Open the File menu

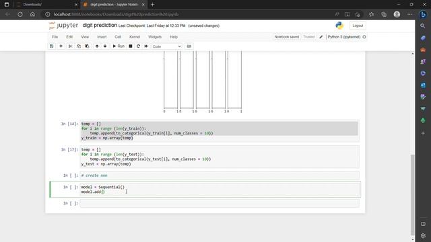point(55,37)
